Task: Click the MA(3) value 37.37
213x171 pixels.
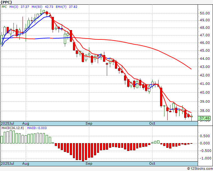Action: click(25, 7)
